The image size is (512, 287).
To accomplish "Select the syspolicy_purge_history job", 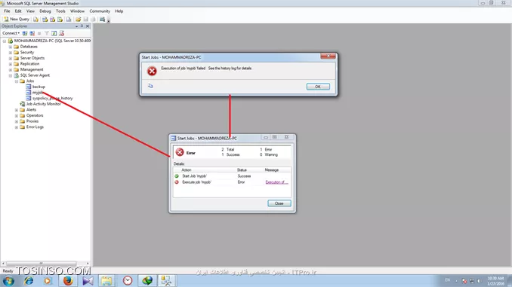I will (52, 98).
